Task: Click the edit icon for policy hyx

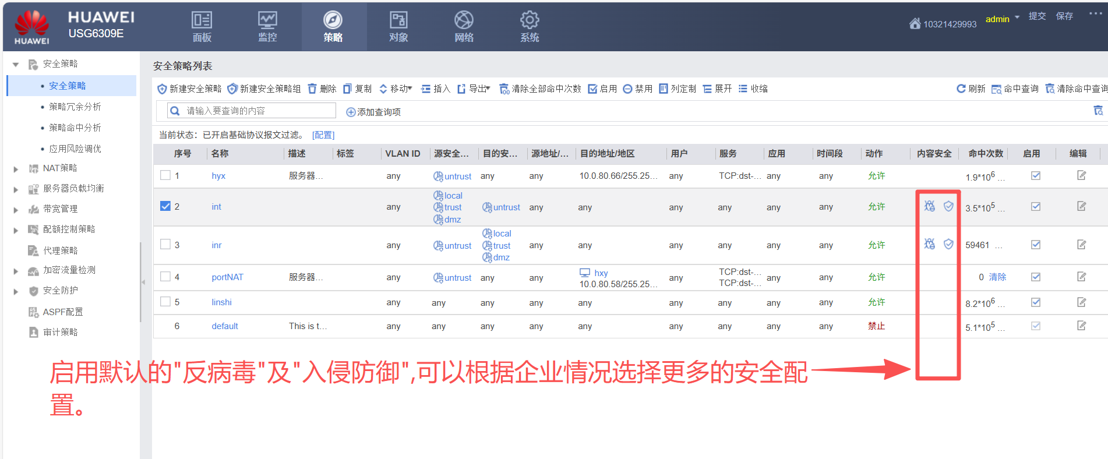Action: [1081, 175]
